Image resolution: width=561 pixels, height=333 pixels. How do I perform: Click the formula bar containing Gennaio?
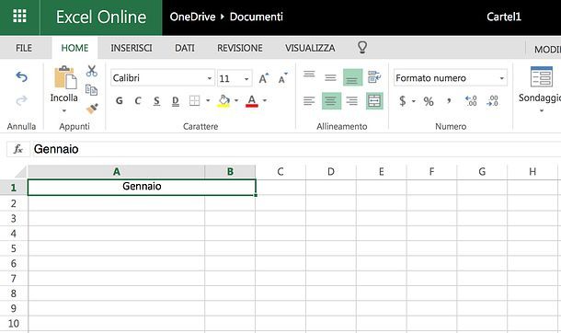point(296,149)
